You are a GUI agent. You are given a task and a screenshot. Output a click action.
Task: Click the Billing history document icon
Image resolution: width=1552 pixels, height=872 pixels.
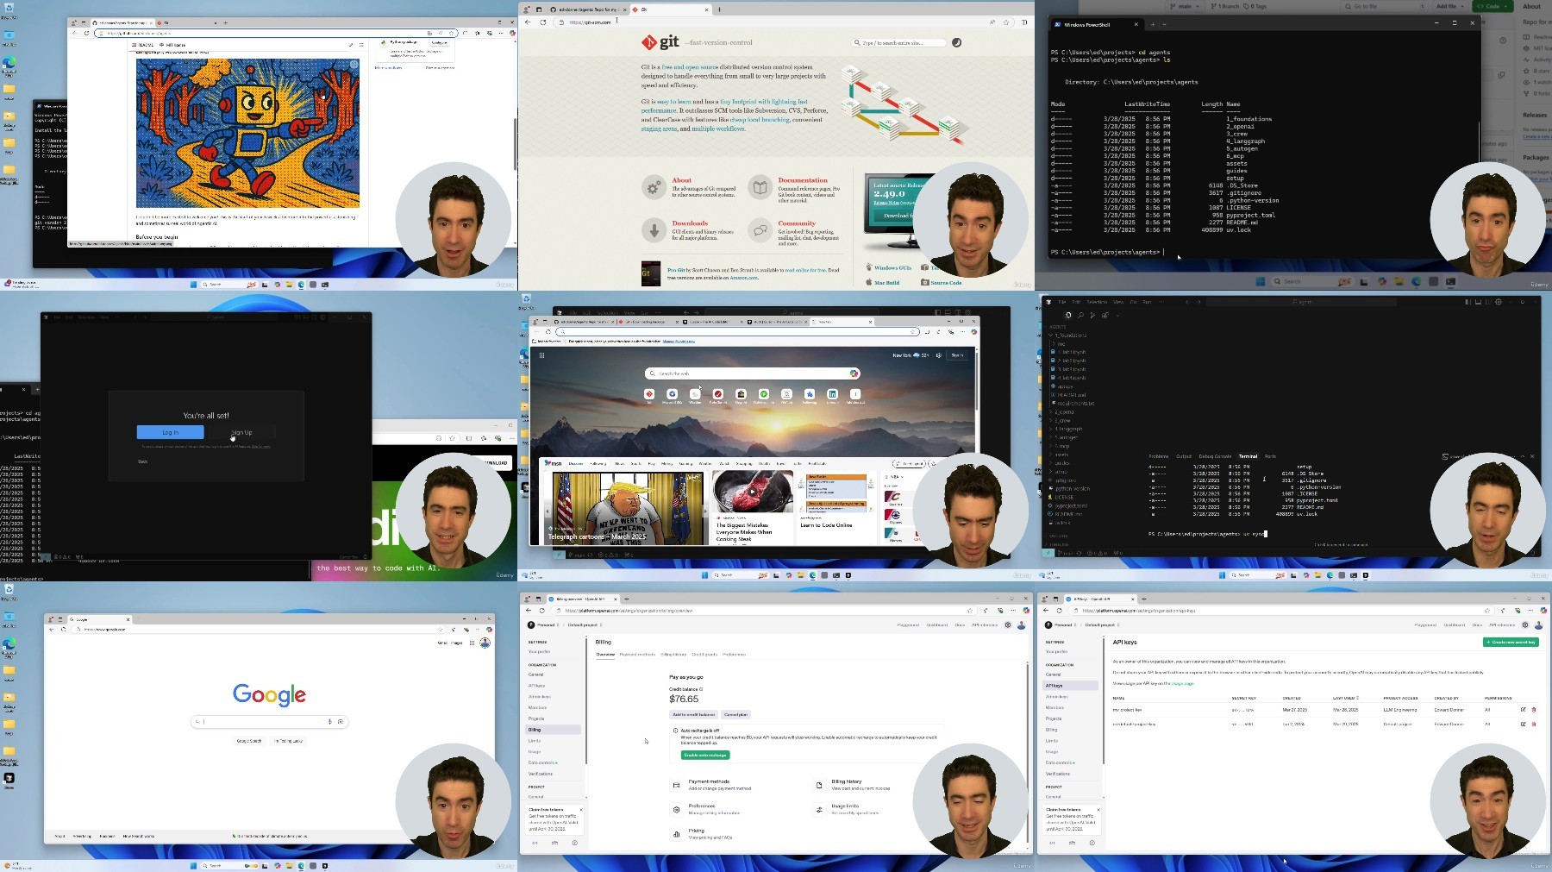819,785
